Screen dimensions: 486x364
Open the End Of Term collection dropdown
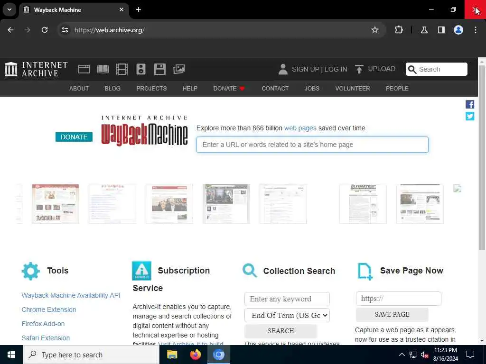(287, 315)
